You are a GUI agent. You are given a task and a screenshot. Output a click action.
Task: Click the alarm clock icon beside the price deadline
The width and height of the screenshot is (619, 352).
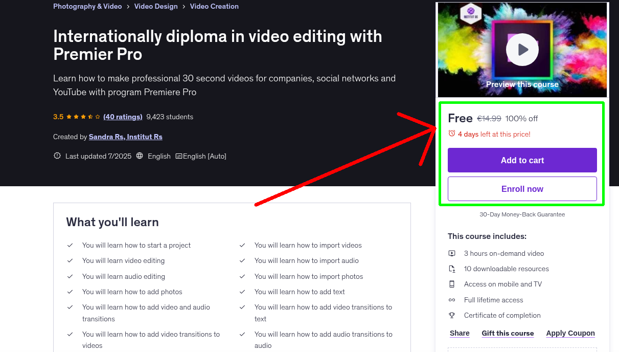click(x=451, y=133)
